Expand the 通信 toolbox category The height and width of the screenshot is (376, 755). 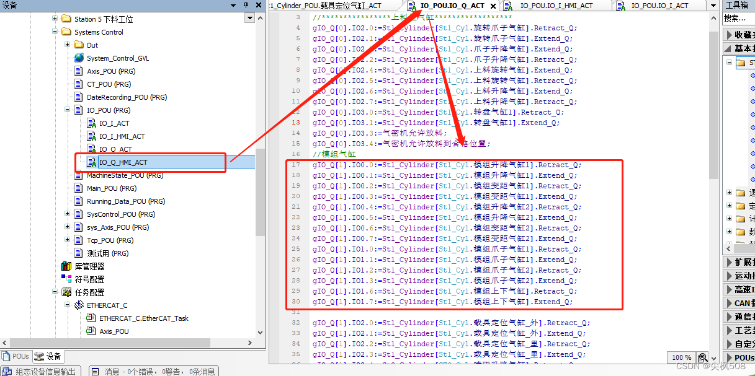point(730,317)
